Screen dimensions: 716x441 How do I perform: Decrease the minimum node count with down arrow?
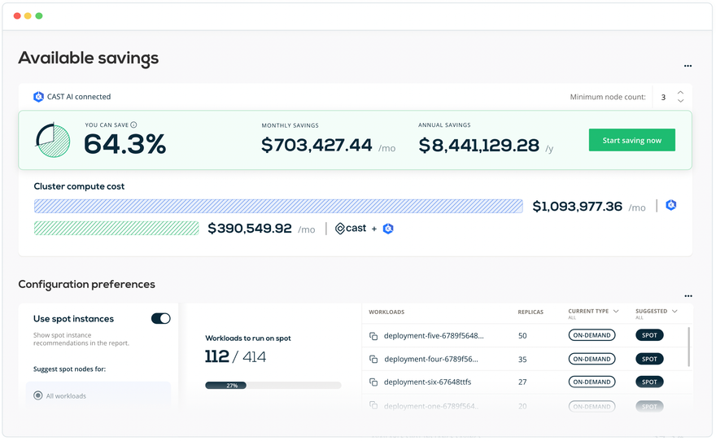680,101
